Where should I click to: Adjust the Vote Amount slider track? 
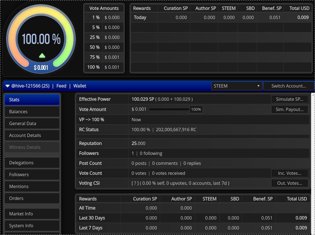[169, 109]
